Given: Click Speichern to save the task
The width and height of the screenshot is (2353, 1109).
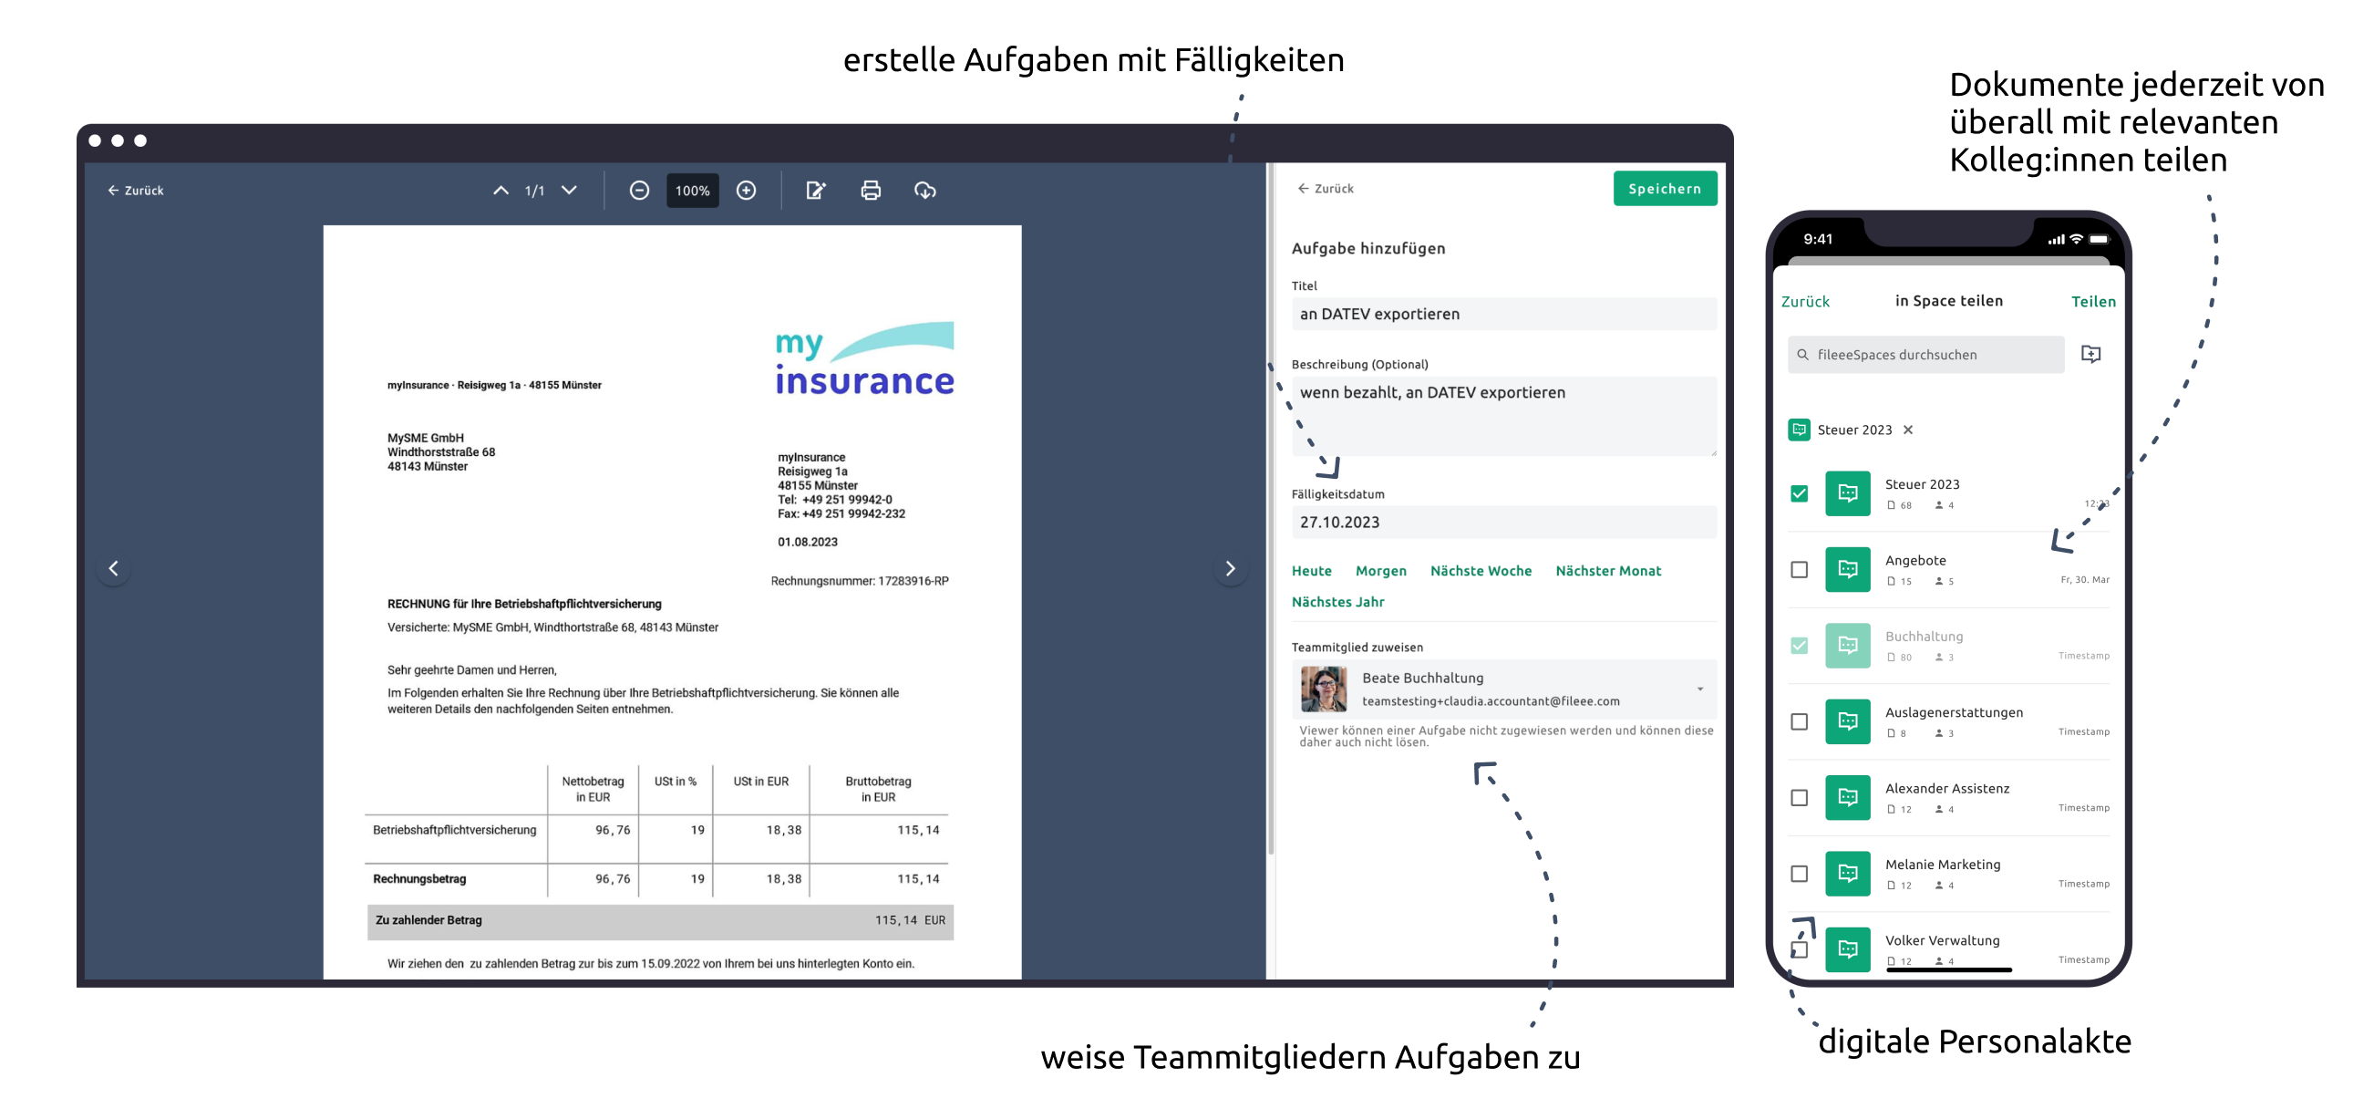Looking at the screenshot, I should 1664,188.
